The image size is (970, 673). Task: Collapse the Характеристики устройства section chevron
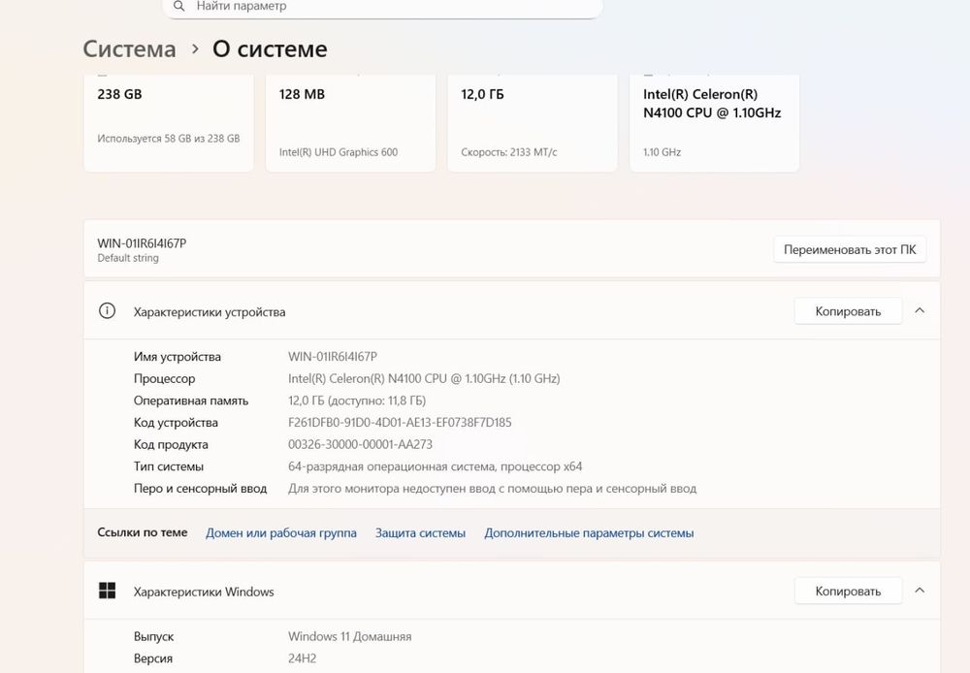920,311
